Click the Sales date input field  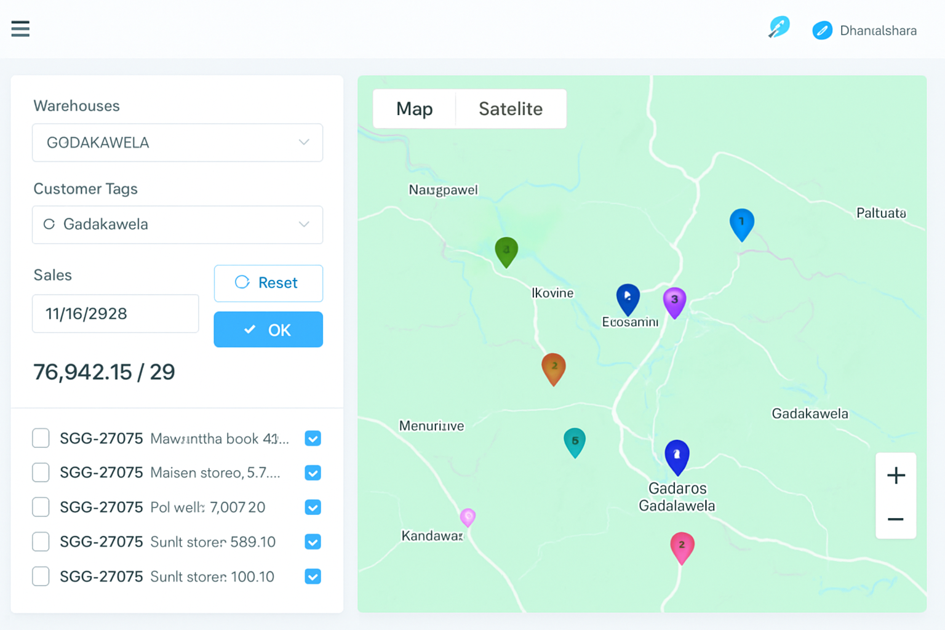click(115, 314)
